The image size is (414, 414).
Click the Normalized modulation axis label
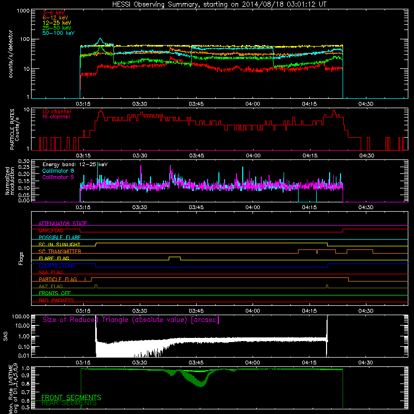[9, 181]
